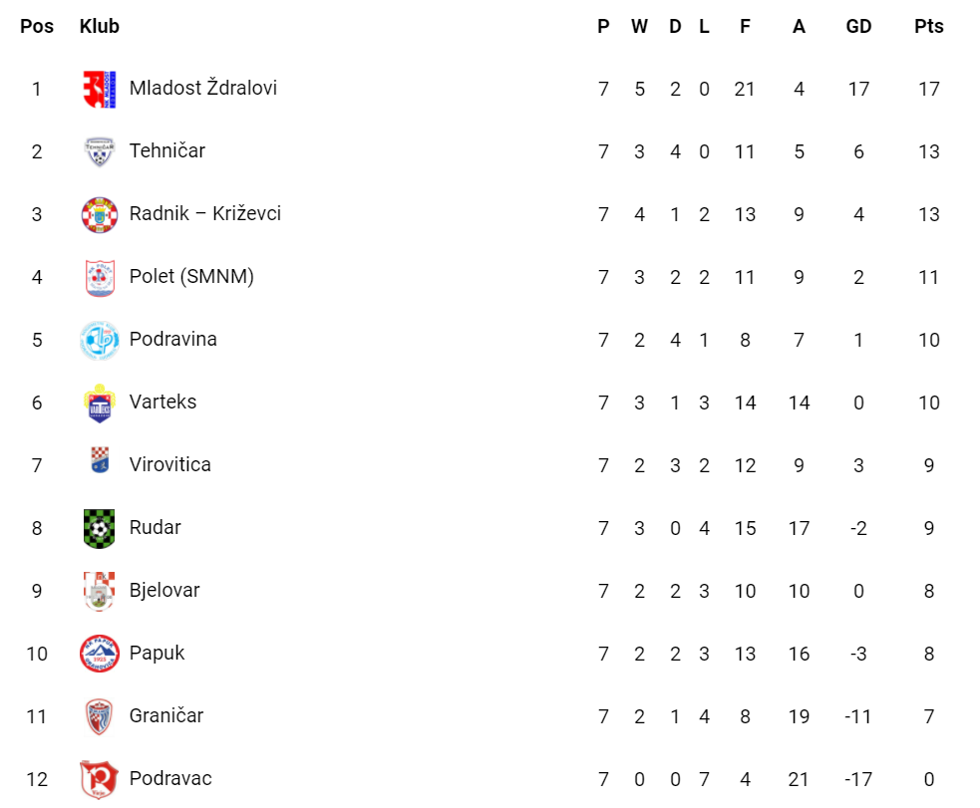The height and width of the screenshot is (808, 980).
Task: Select the Varteks club name
Action: [x=163, y=402]
